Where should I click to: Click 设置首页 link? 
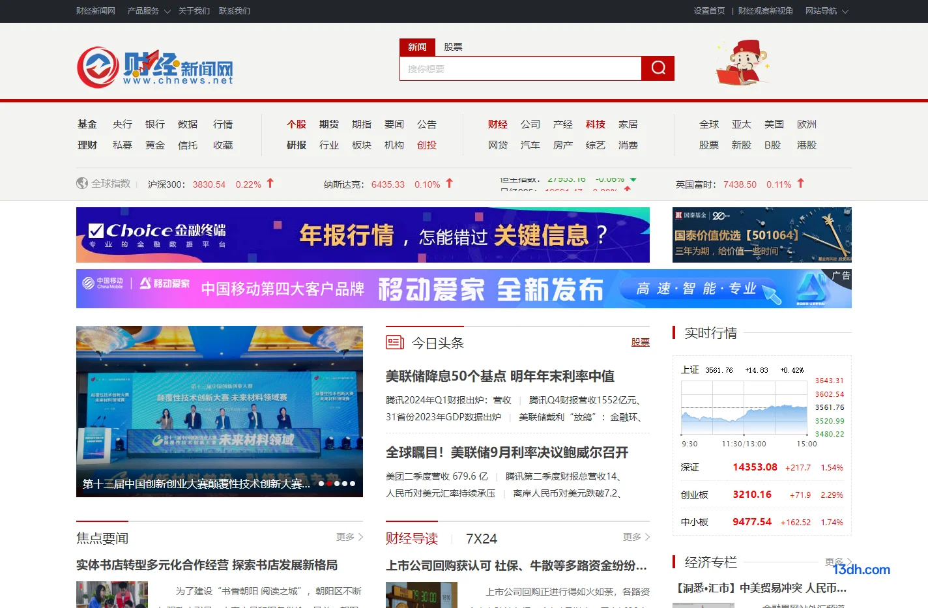pos(709,11)
